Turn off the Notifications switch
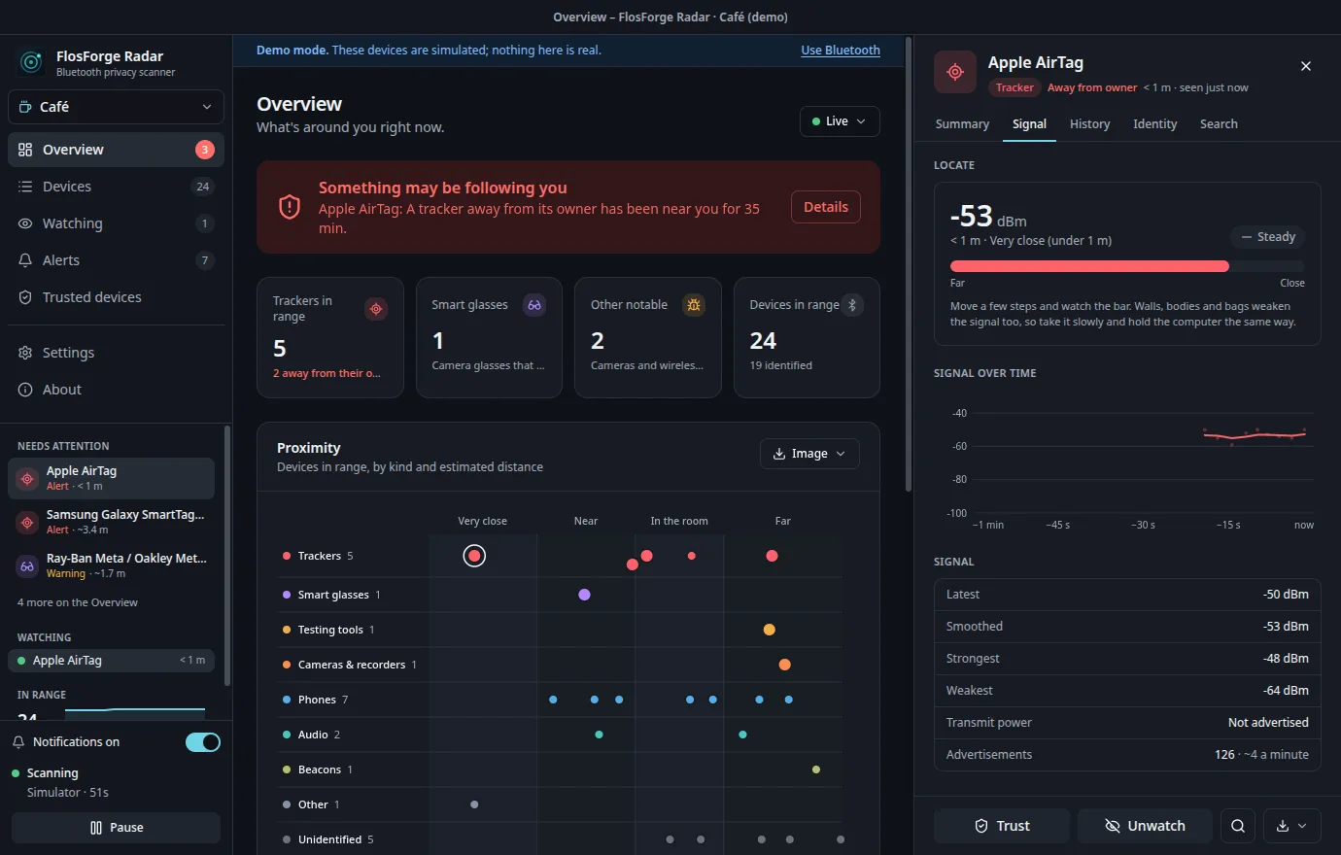1341x855 pixels. click(203, 742)
